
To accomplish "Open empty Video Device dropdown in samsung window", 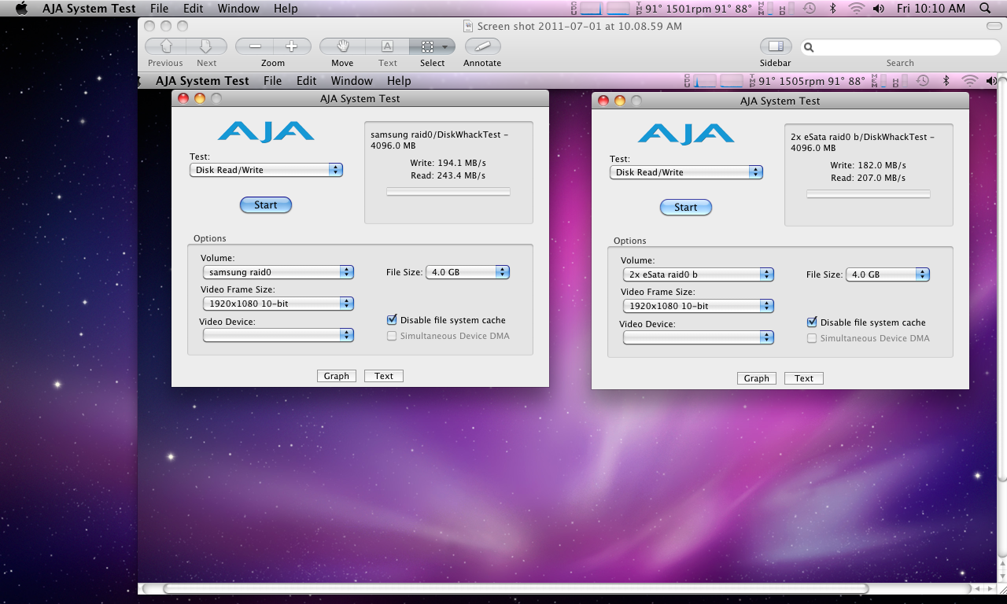I will tap(278, 335).
